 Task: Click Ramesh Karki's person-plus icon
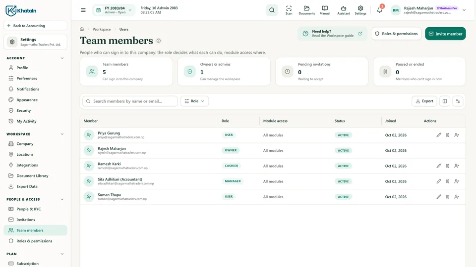pyautogui.click(x=457, y=166)
